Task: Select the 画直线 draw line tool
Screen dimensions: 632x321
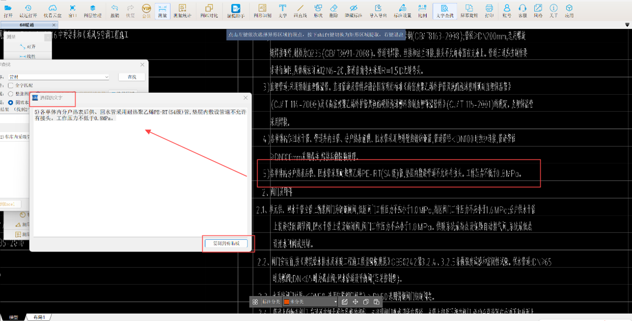Action: [300, 10]
